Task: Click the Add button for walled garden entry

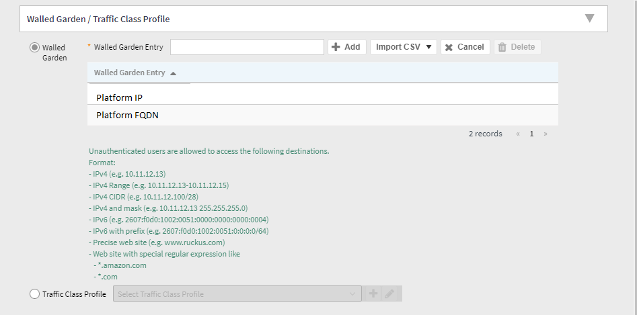Action: pyautogui.click(x=346, y=47)
